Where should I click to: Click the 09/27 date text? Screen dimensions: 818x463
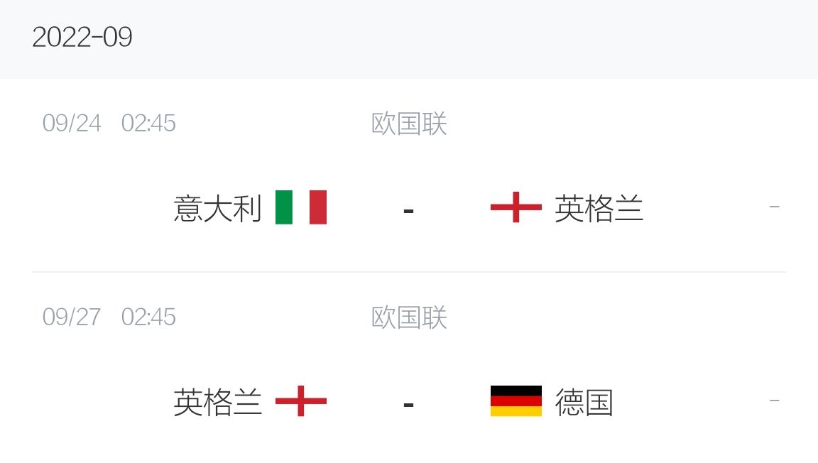(72, 317)
